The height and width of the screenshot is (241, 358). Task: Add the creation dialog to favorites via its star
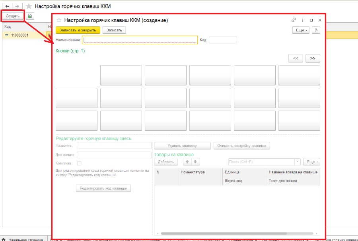click(x=59, y=20)
